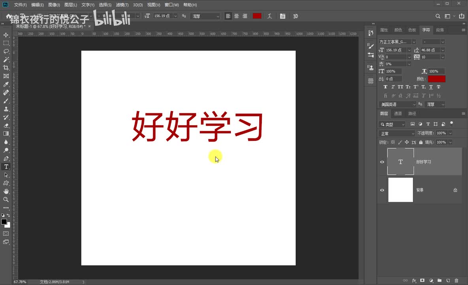
Task: Select the Pen tool
Action: [6, 158]
